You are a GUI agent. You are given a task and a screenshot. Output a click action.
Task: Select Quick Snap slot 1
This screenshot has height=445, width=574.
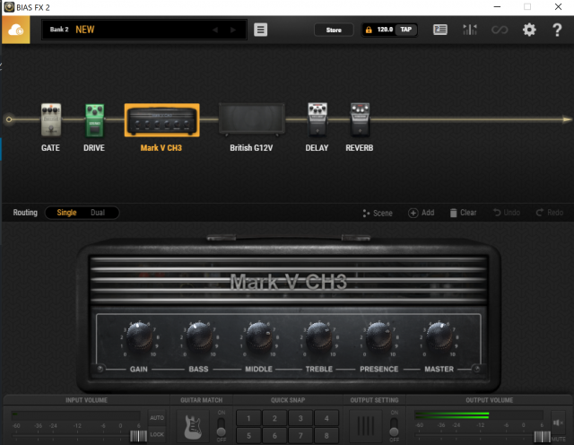click(248, 418)
